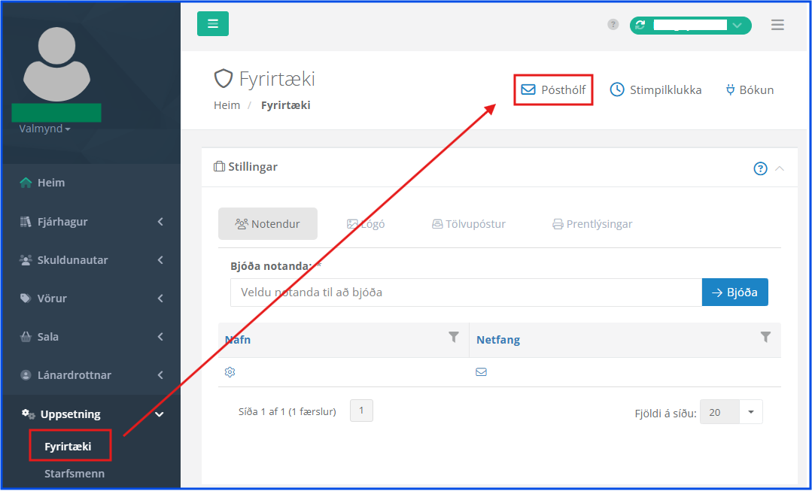Click the Nafn column filter icon
This screenshot has height=491, width=812.
[454, 338]
